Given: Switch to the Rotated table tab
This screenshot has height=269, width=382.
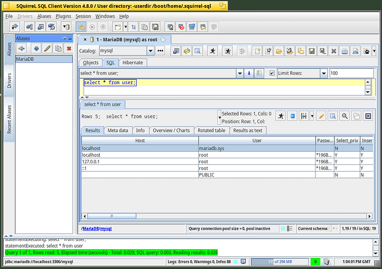Looking at the screenshot, I should [x=211, y=131].
